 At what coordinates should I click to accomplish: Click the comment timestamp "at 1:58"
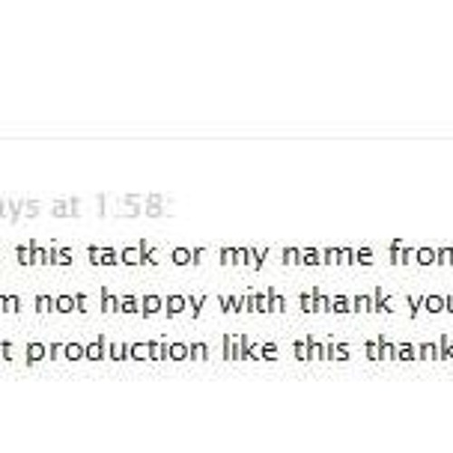click(113, 208)
